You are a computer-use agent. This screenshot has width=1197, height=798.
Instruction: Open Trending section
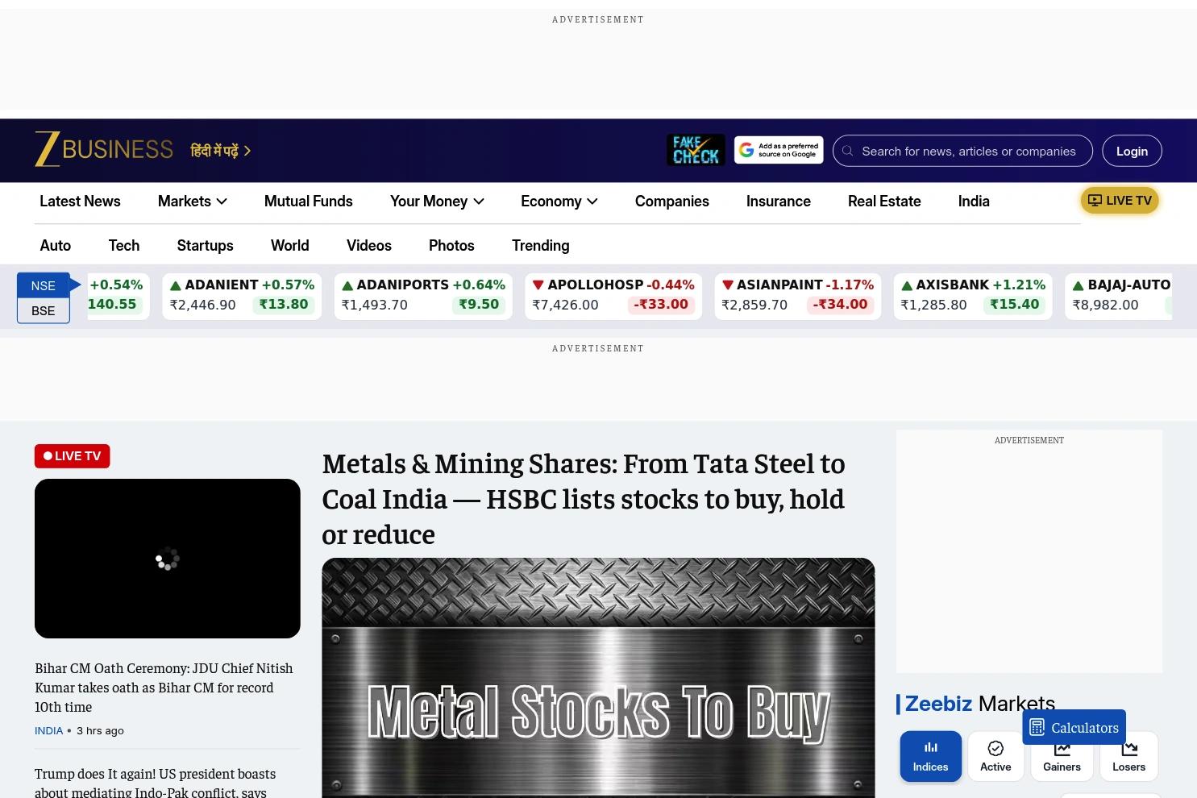[541, 246]
